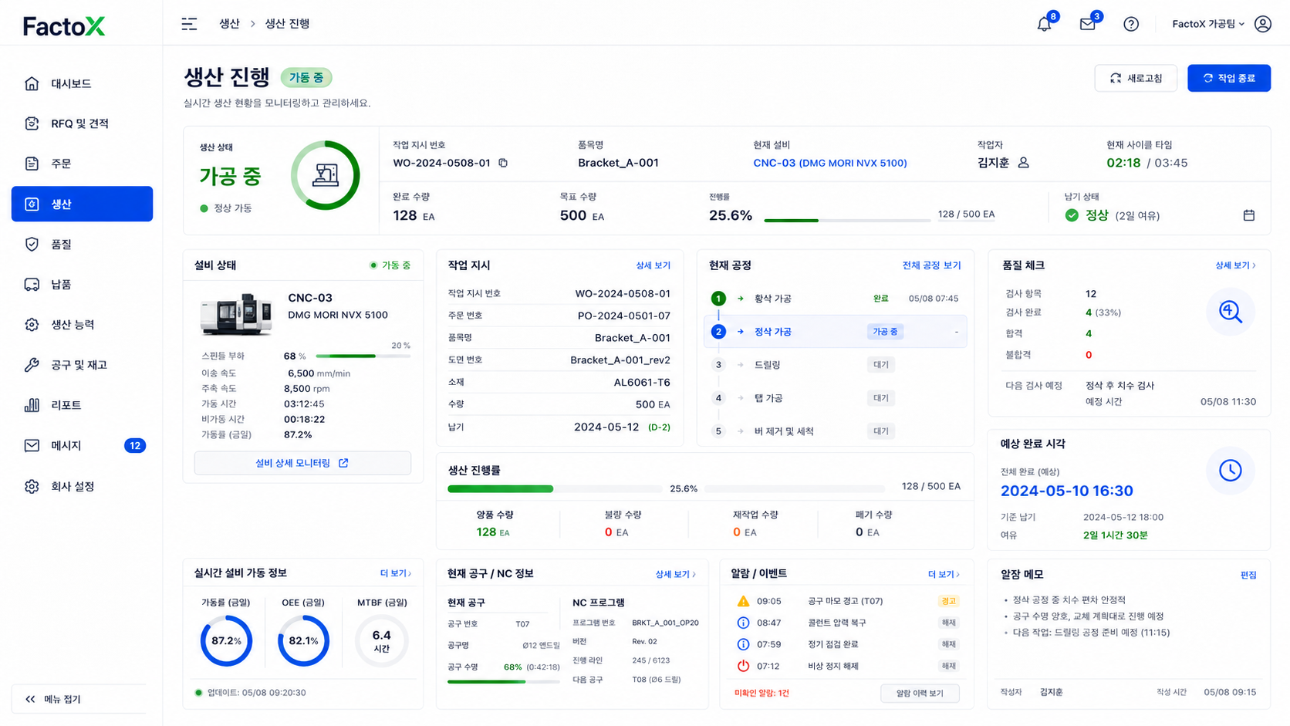This screenshot has height=726, width=1290.
Task: Expand the FactoX 가공팀 account dropdown
Action: (x=1208, y=24)
